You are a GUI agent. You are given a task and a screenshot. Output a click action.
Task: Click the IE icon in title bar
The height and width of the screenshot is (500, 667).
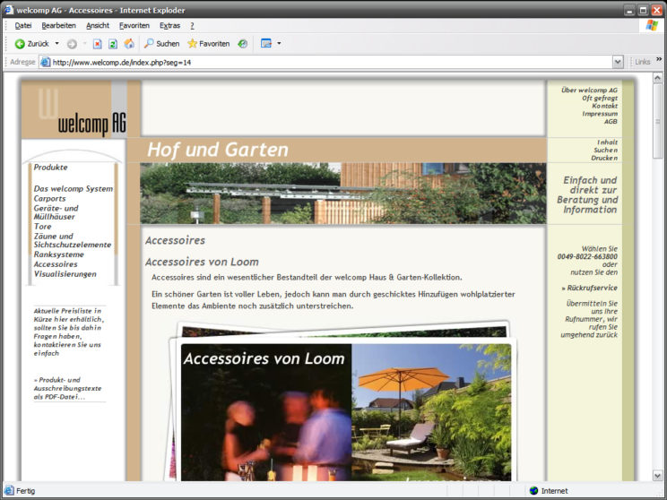click(8, 10)
